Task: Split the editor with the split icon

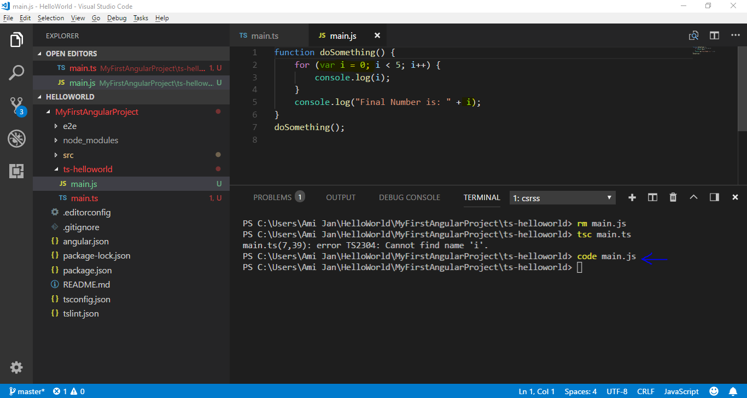Action: pos(714,36)
